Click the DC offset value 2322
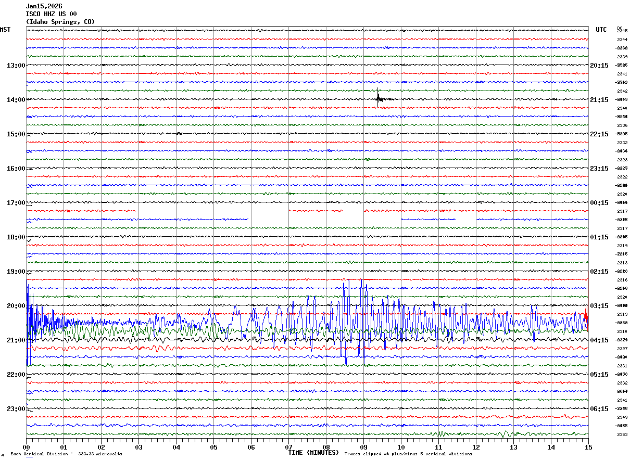The height and width of the screenshot is (461, 630). click(622, 177)
